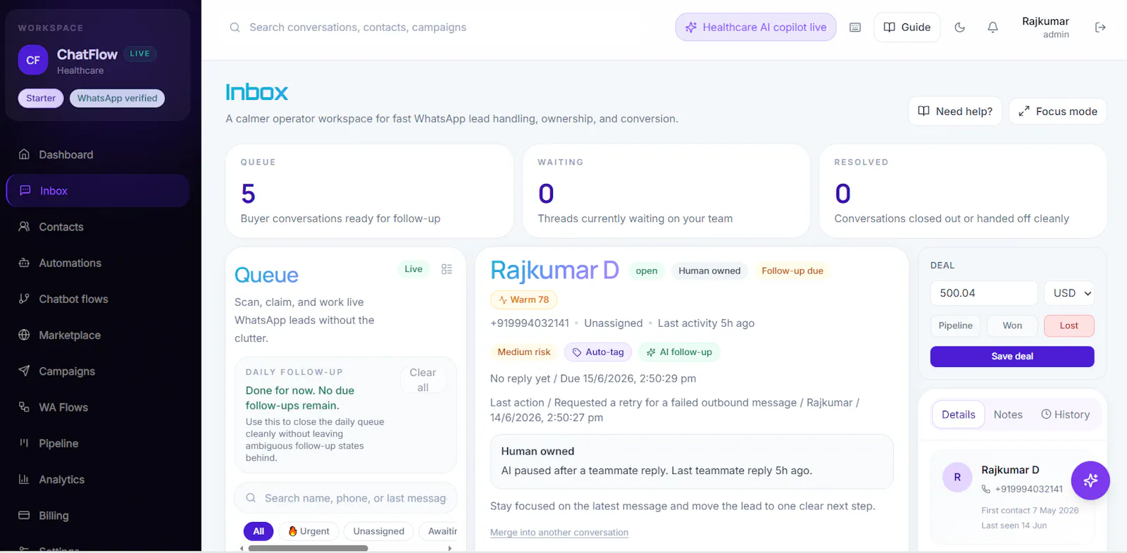1127x553 pixels.
Task: Filter queue by Unassigned
Action: (x=379, y=531)
